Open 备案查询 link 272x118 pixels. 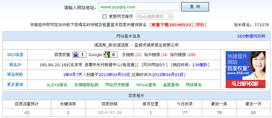(x=171, y=85)
